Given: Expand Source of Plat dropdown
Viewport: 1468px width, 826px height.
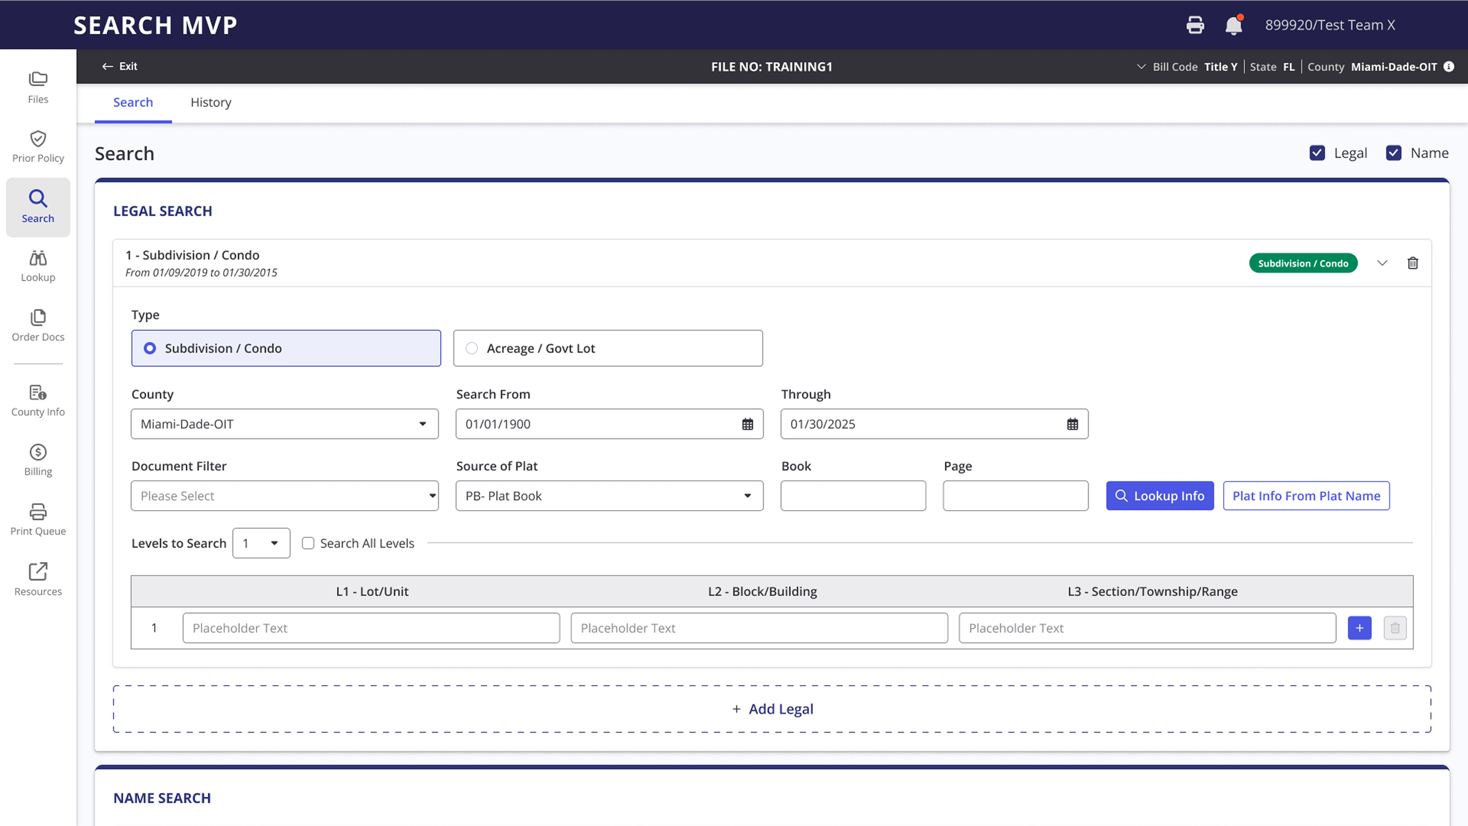Looking at the screenshot, I should click(x=609, y=496).
